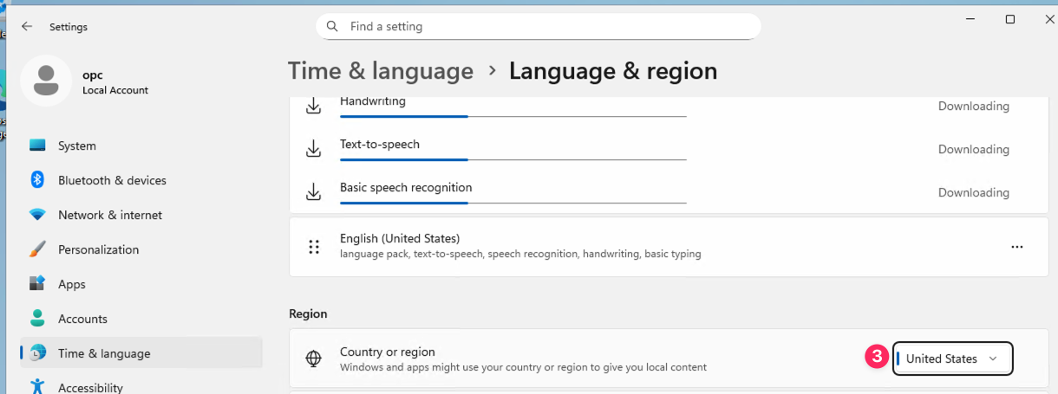Open the opc user account avatar

point(45,81)
